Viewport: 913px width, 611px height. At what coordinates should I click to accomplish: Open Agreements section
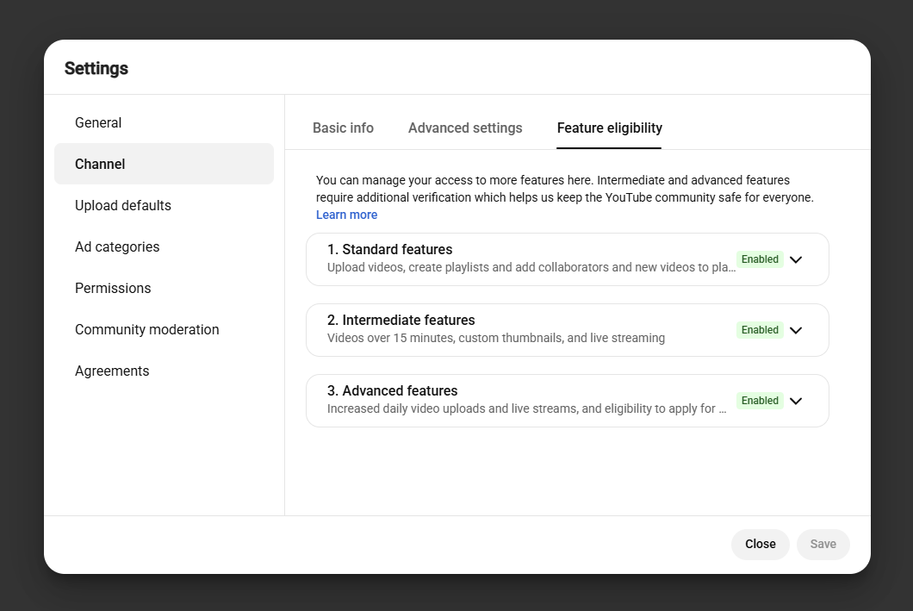[x=164, y=371]
